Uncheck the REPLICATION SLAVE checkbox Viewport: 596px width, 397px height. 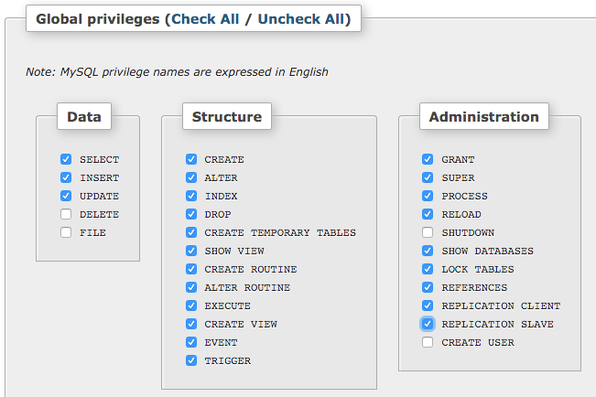[428, 324]
